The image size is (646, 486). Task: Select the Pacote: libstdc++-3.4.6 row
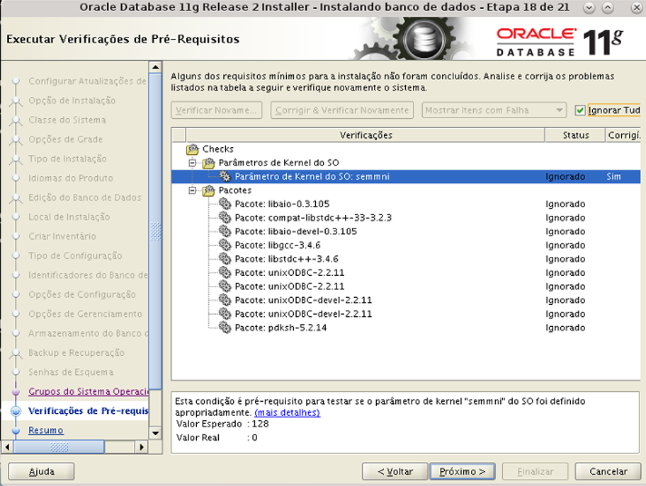point(406,259)
